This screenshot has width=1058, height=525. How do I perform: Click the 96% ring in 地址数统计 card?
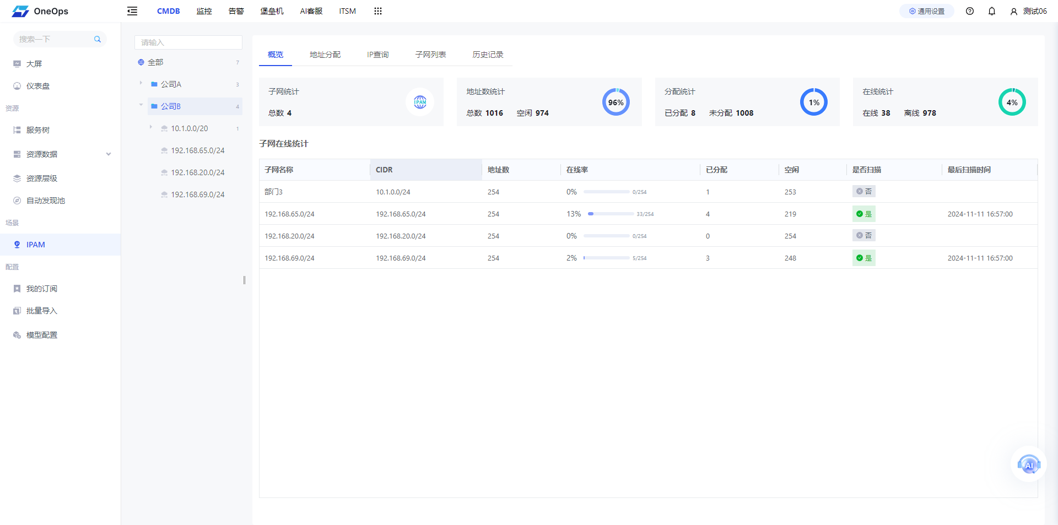click(x=616, y=102)
